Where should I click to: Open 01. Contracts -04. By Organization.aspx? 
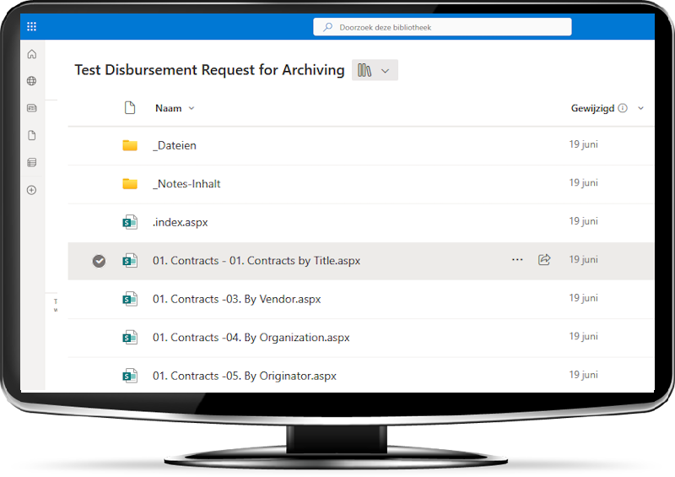coord(251,338)
